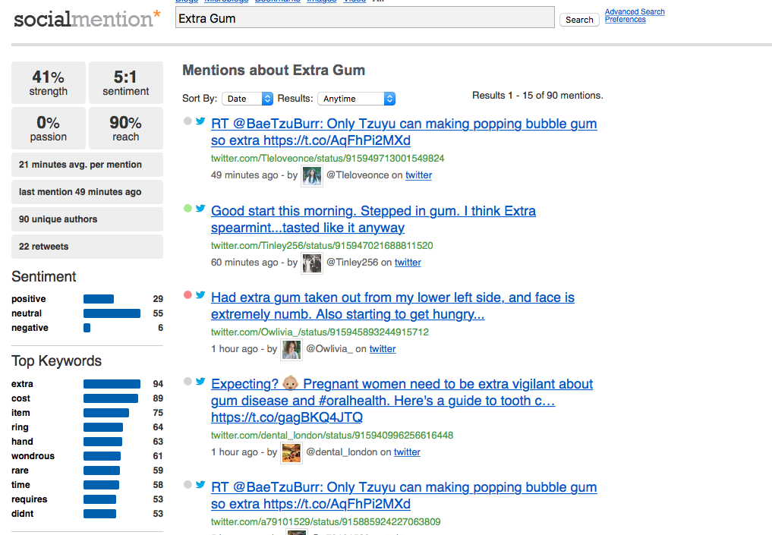This screenshot has height=535, width=772.
Task: Click twitter.com/dental_london status URL text
Action: tap(332, 435)
